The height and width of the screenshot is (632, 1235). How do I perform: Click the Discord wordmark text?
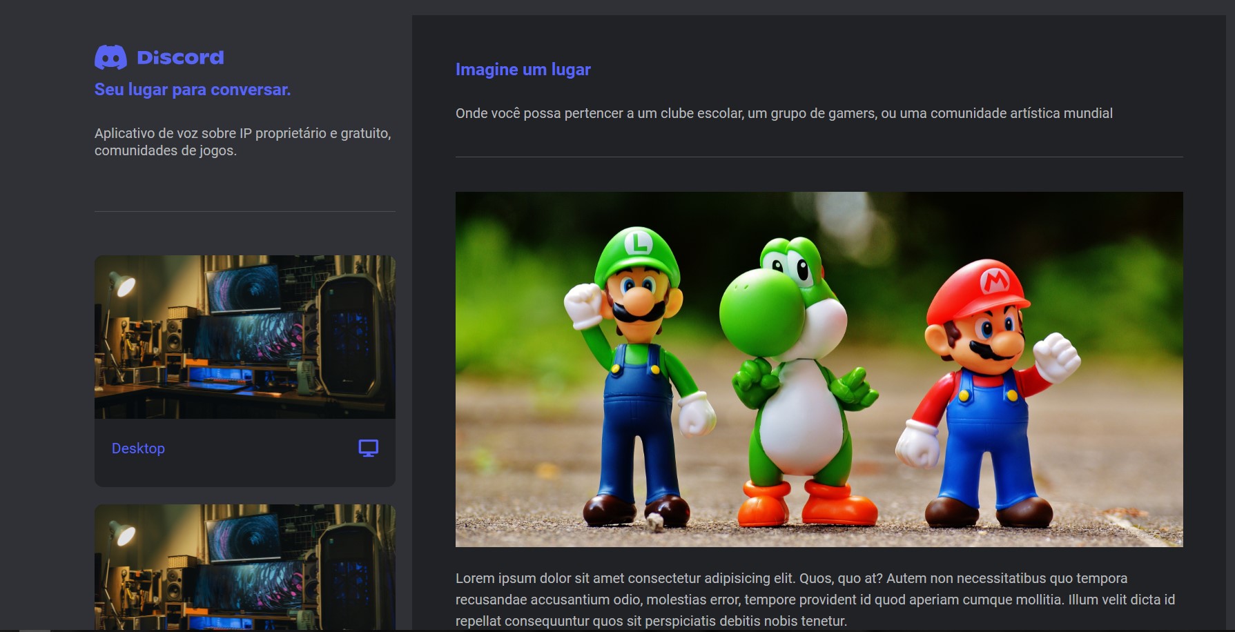point(180,57)
